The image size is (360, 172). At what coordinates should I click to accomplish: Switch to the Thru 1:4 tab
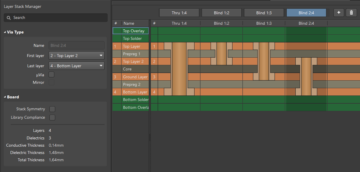179,13
